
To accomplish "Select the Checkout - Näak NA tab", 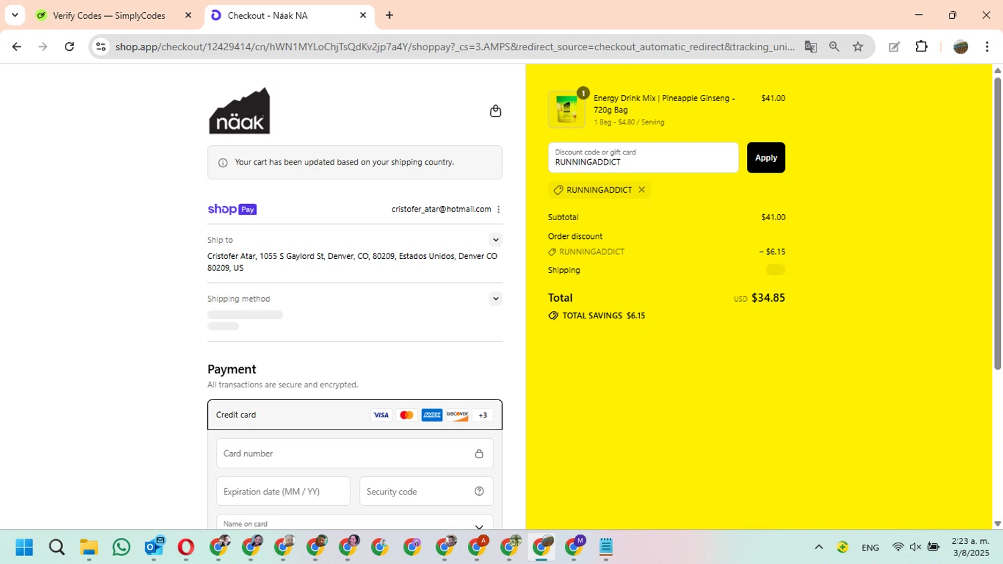I will coord(267,15).
